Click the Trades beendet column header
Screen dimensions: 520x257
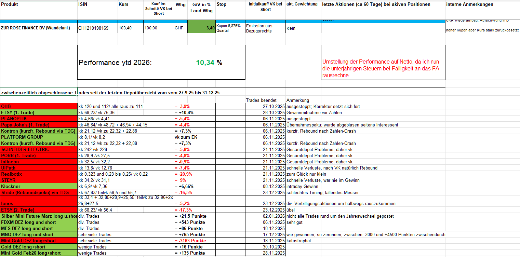pos(261,100)
